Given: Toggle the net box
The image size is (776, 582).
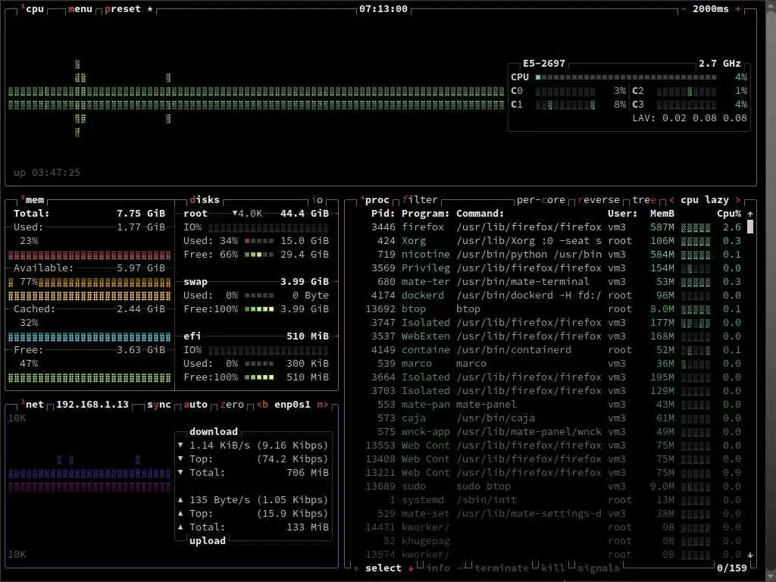Looking at the screenshot, I should (33, 405).
